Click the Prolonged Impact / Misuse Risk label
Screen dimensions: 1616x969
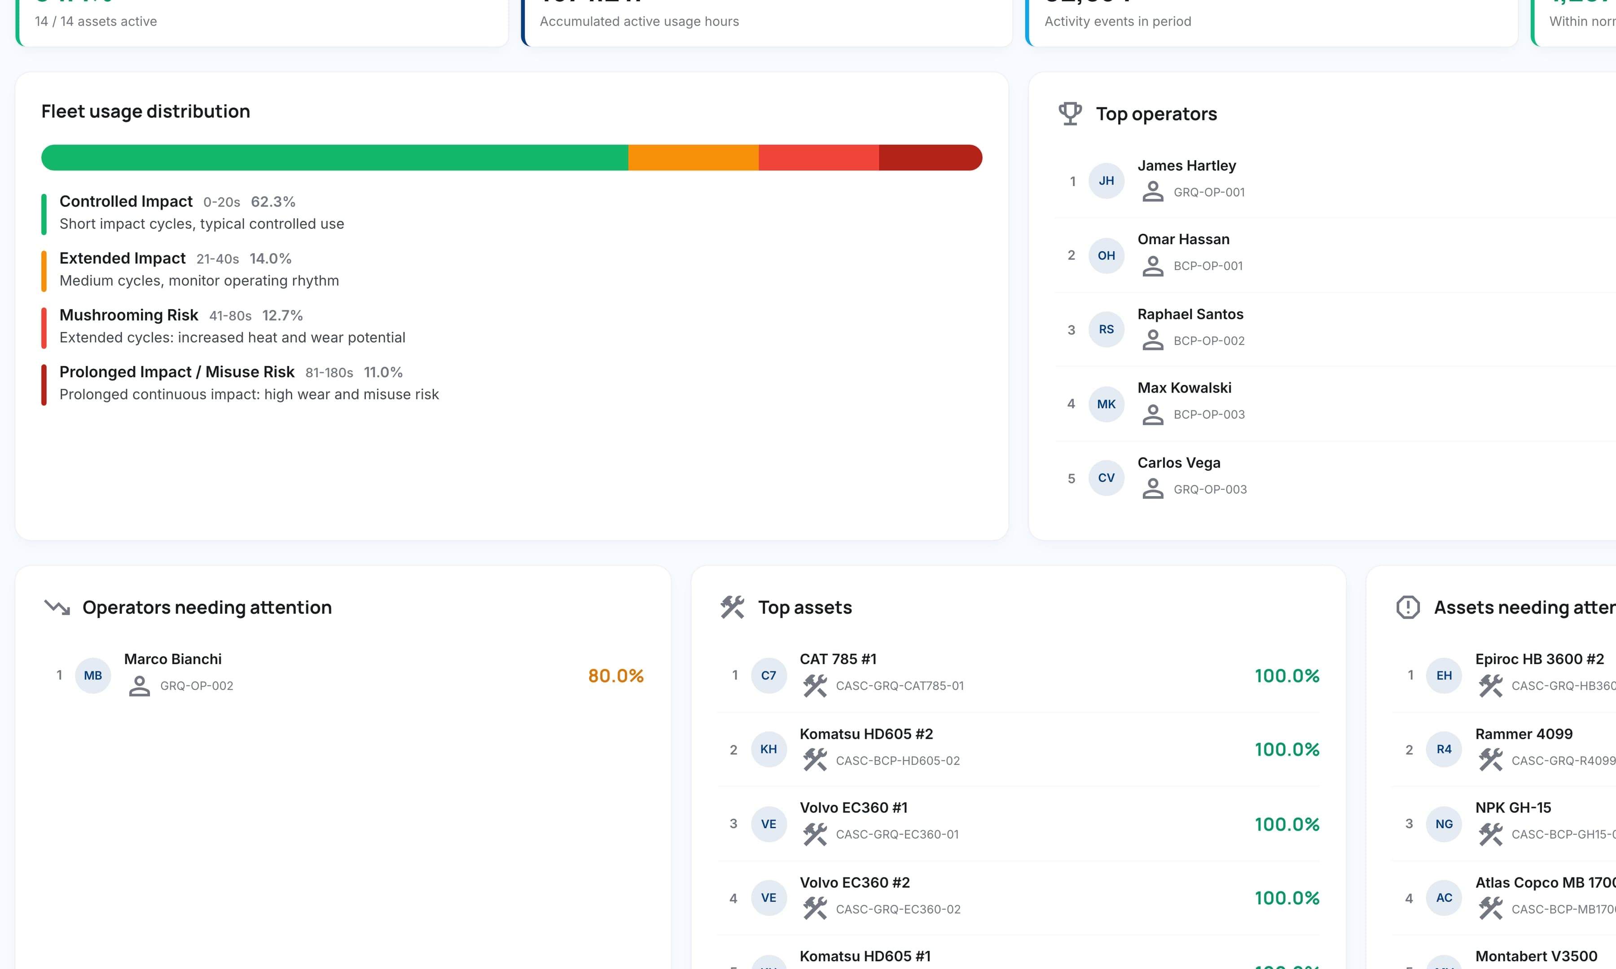177,372
